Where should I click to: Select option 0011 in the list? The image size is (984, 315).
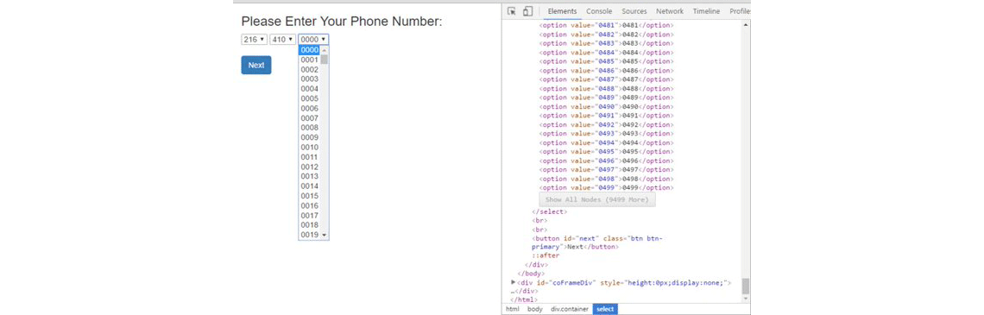point(309,157)
